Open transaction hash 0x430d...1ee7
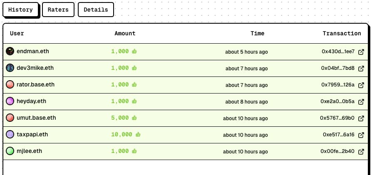 (x=338, y=52)
